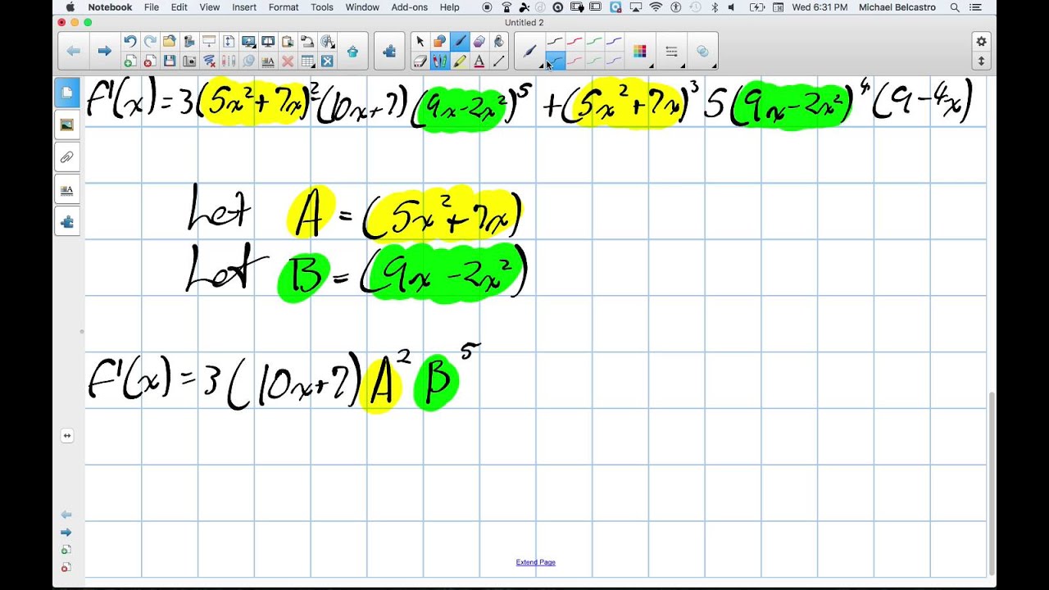Pick the Shapes tool
This screenshot has width=1049, height=590.
tap(440, 41)
